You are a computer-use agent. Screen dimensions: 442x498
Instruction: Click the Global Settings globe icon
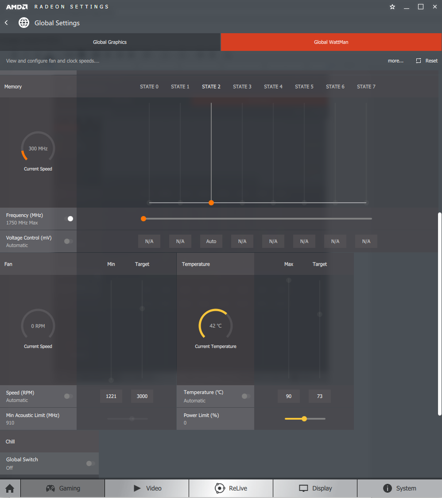click(x=24, y=23)
